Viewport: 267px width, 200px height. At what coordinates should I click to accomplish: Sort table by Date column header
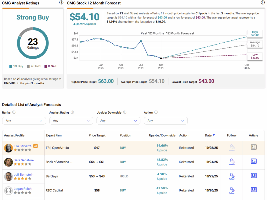coord(210,135)
